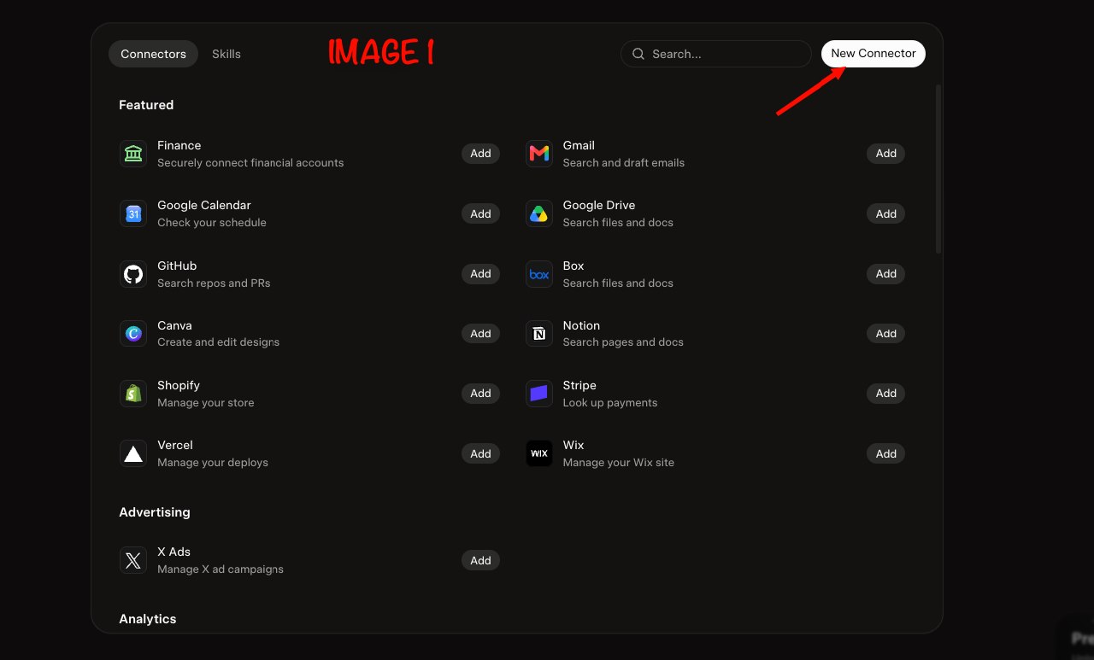Click the Finance bank icon

click(x=133, y=154)
